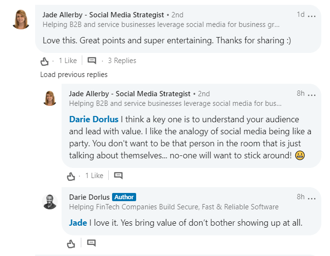This screenshot has width=330, height=256.
Task: Open options menu on Jade's 8h reply
Action: [x=312, y=95]
